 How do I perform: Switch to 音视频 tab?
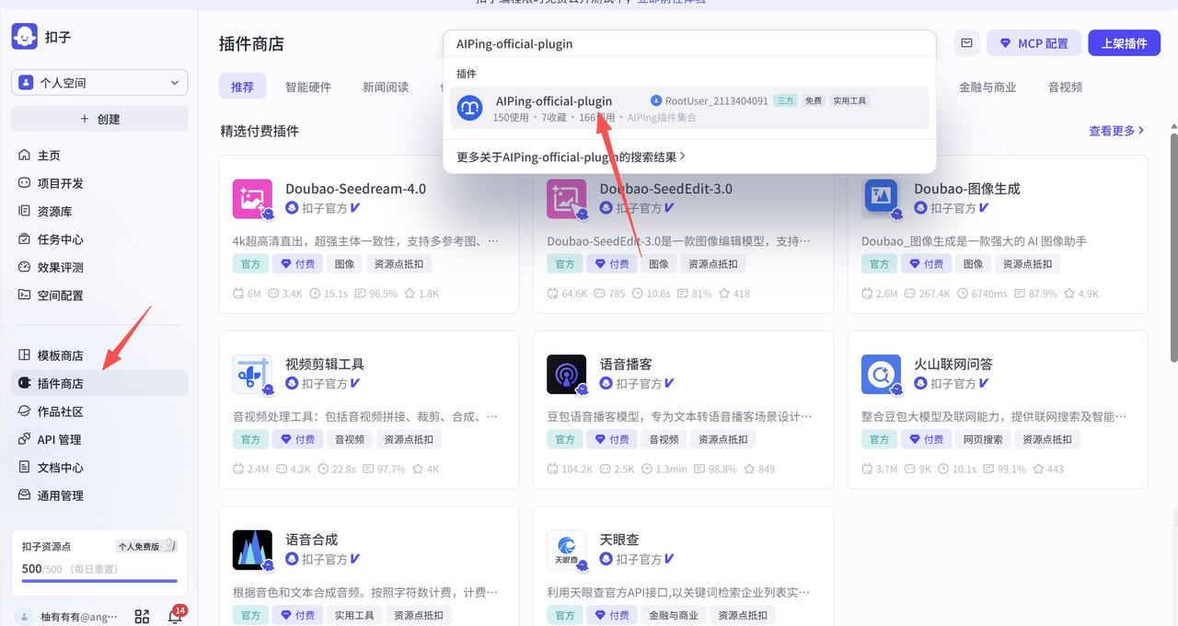point(1065,87)
